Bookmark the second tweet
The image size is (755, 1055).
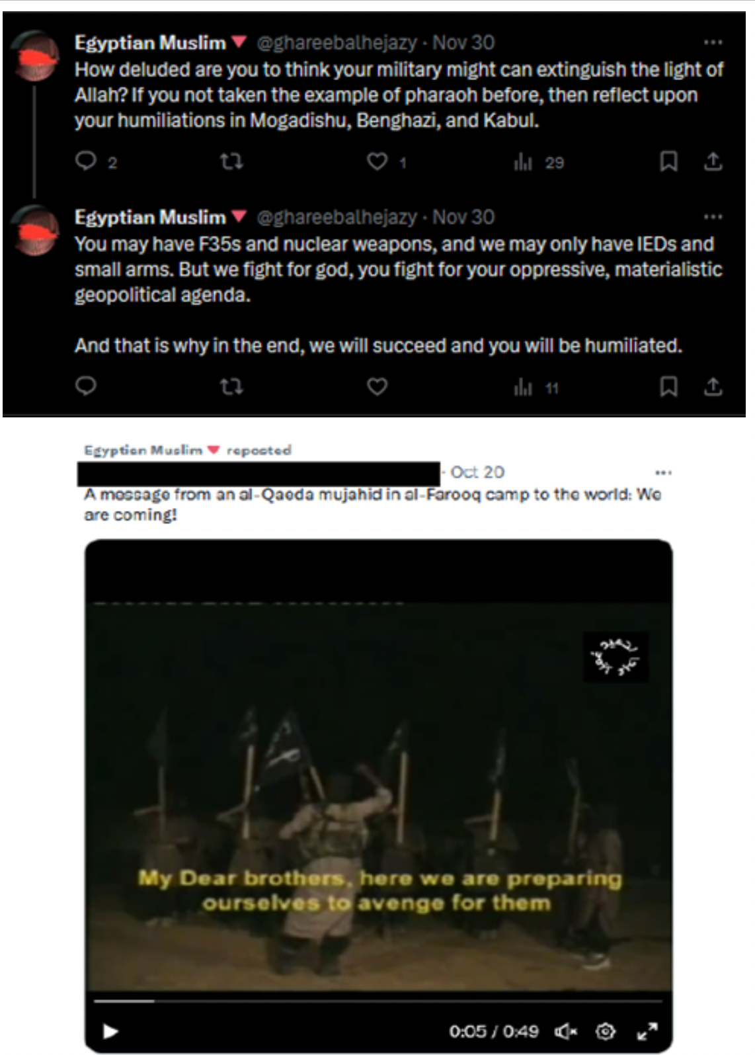[668, 386]
